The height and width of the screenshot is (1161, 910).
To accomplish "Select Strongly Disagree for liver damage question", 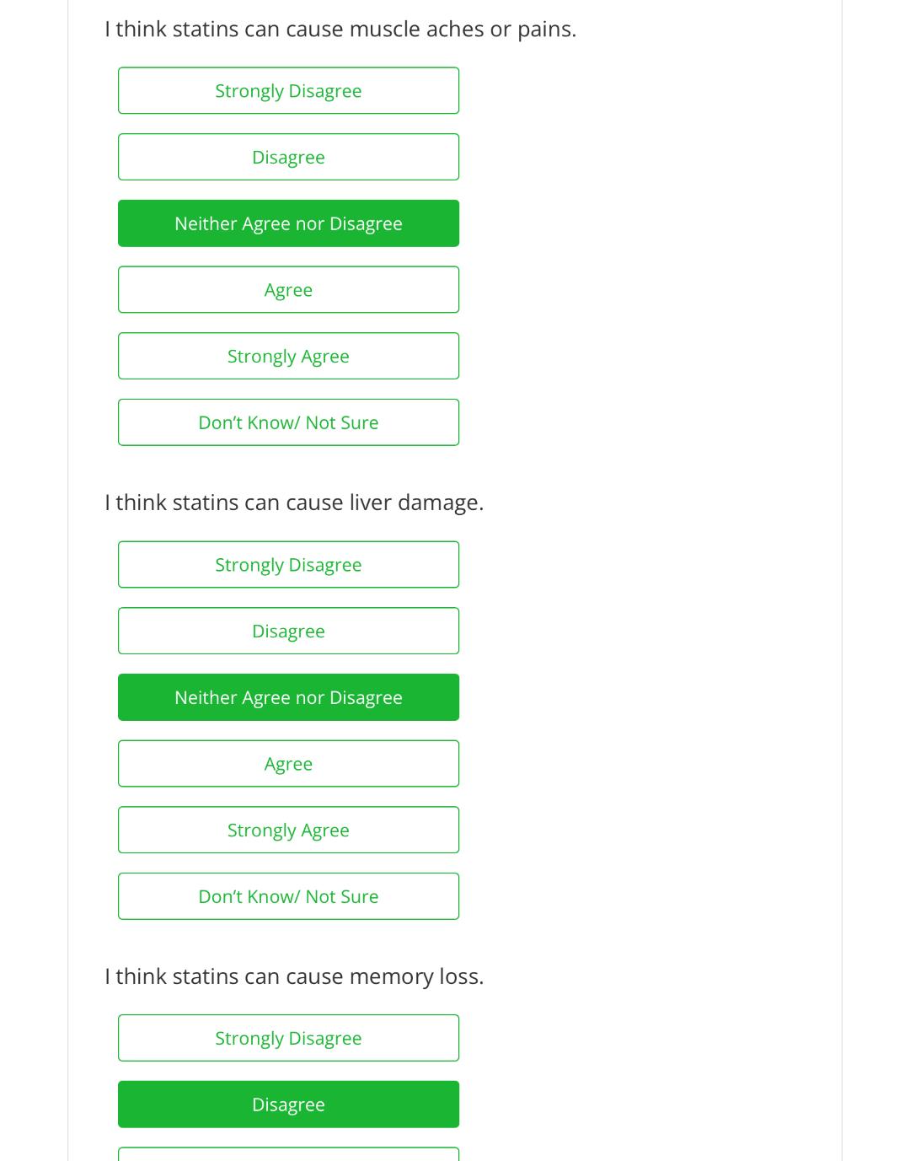I will [288, 565].
